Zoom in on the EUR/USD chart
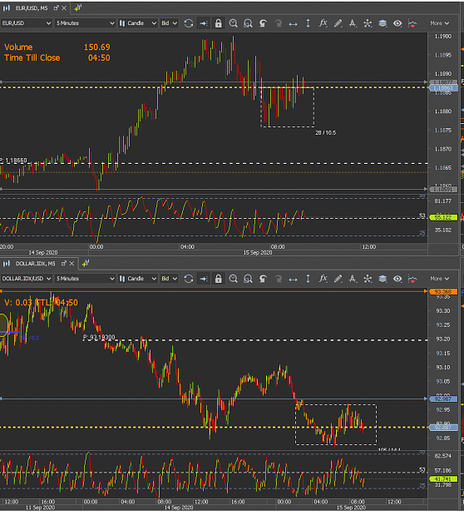Viewport: 464px width, 520px height. 234,23
